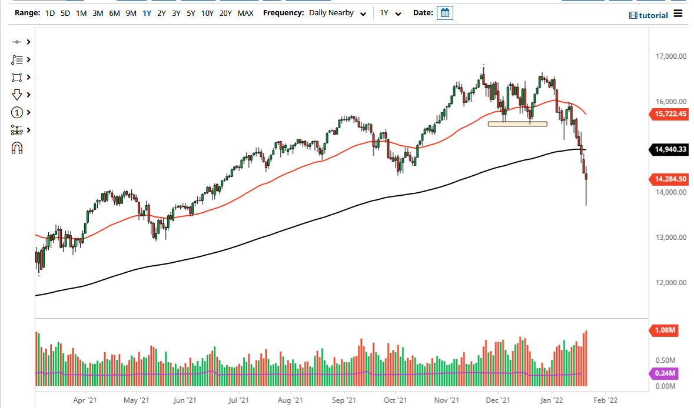This screenshot has width=694, height=408.
Task: Switch the chart range to 6M
Action: click(114, 12)
